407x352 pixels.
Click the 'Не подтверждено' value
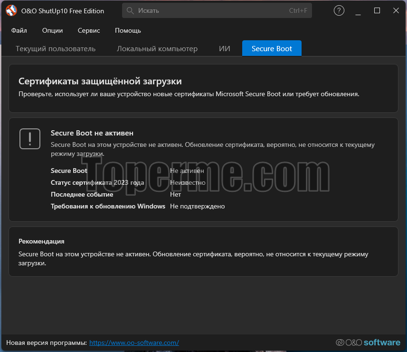coord(197,207)
